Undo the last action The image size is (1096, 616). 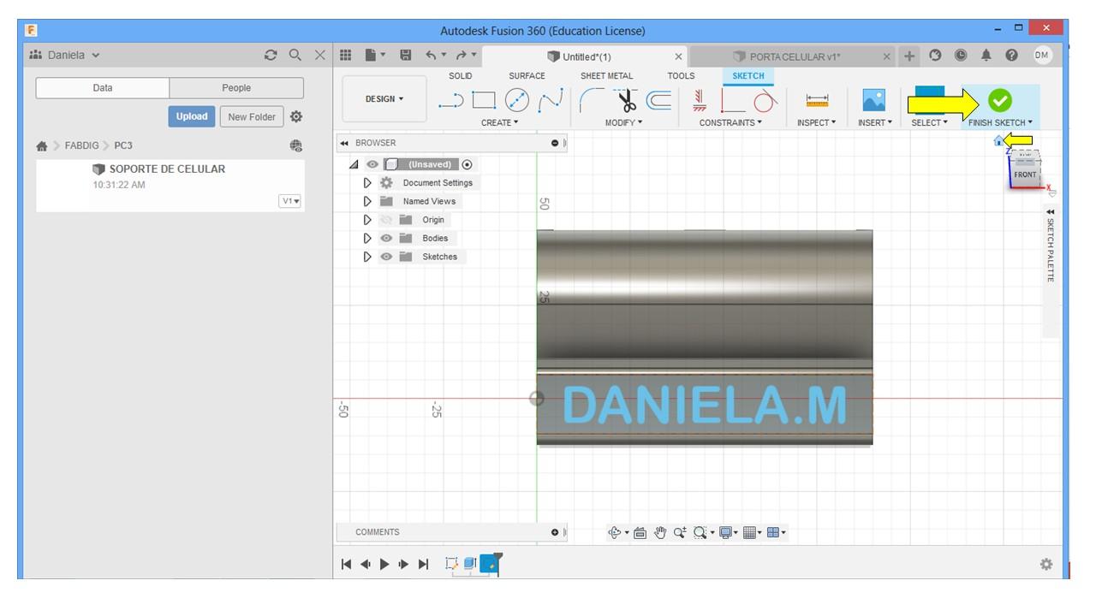click(x=432, y=56)
